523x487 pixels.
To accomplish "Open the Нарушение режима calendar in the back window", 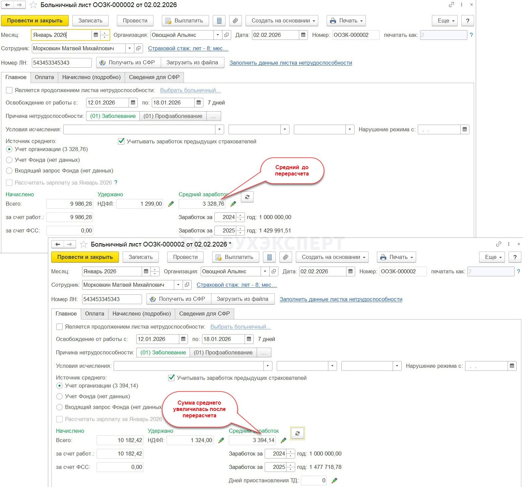I will click(x=465, y=129).
